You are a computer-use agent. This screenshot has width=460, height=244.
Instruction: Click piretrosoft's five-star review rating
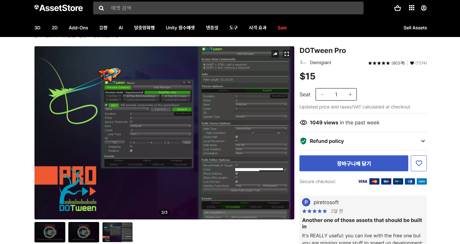[315, 211]
